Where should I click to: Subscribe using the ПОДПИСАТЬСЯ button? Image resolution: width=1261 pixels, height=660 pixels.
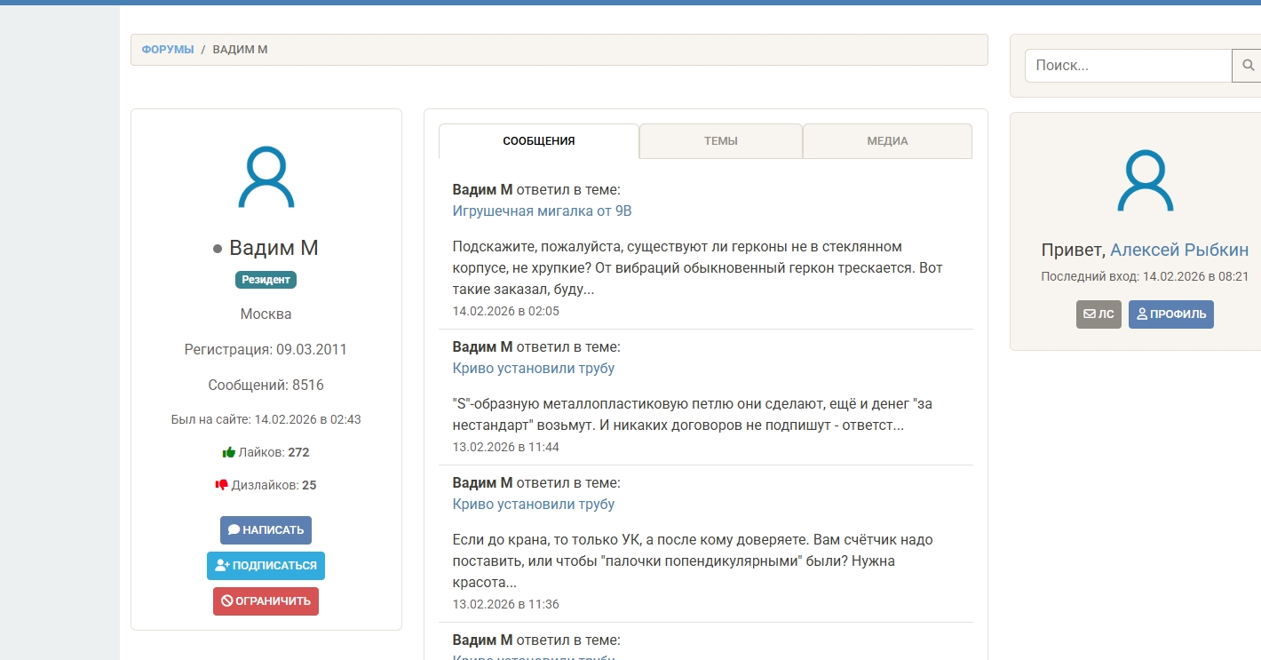[266, 566]
